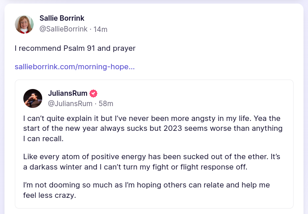Click the word "prayer" in Sallie's post
This screenshot has height=214, width=308.
124,48
